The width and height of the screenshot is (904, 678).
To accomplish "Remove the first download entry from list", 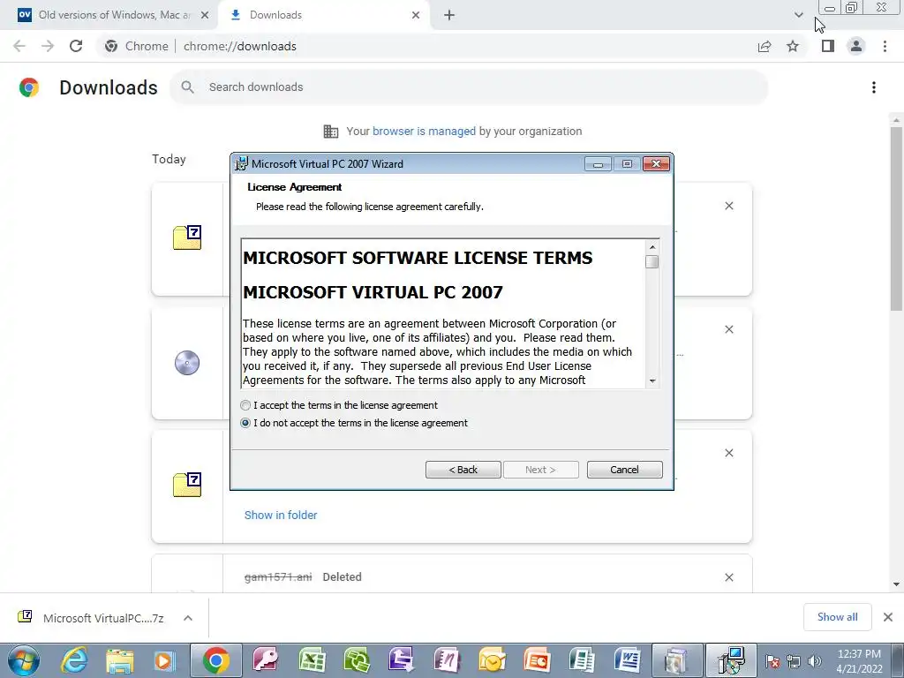I will pos(728,206).
